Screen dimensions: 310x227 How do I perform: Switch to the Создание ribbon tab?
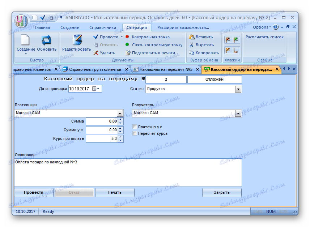(x=69, y=27)
